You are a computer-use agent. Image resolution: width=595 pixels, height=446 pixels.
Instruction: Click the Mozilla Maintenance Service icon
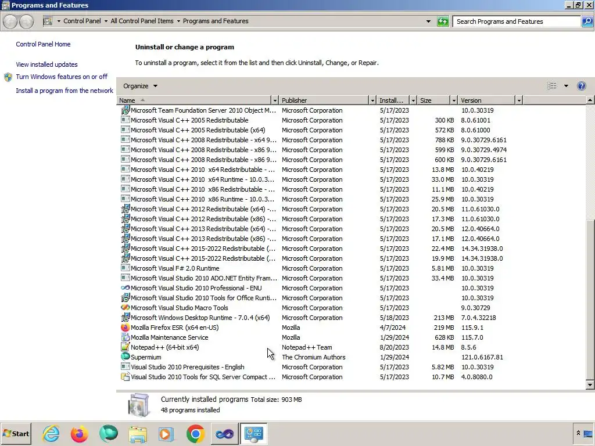(x=125, y=337)
